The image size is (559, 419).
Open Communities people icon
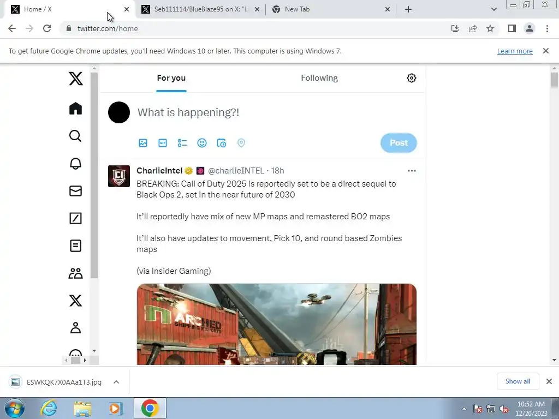coord(75,273)
